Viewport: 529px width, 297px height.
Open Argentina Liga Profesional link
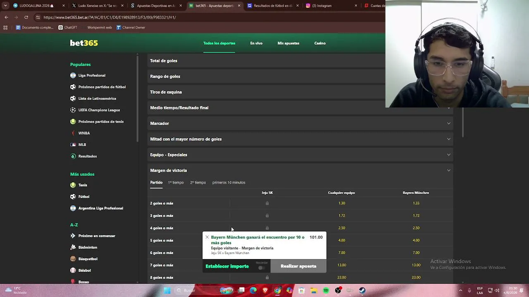tap(101, 208)
